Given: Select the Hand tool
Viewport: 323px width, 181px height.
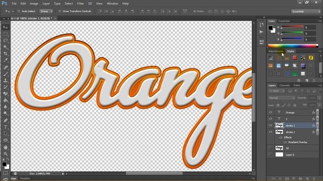Looking at the screenshot, I should (6, 147).
